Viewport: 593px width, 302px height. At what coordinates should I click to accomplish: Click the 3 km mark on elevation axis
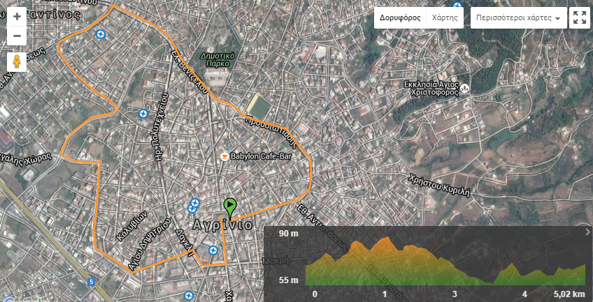pos(455,294)
